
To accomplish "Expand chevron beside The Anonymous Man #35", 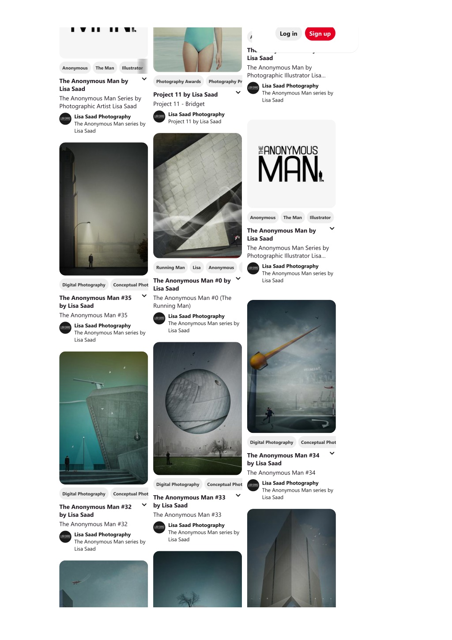I will point(144,296).
